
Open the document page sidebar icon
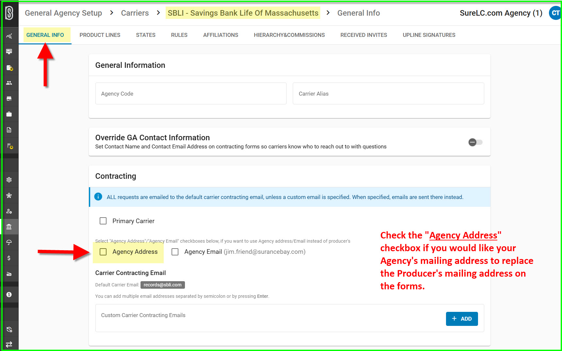9,130
